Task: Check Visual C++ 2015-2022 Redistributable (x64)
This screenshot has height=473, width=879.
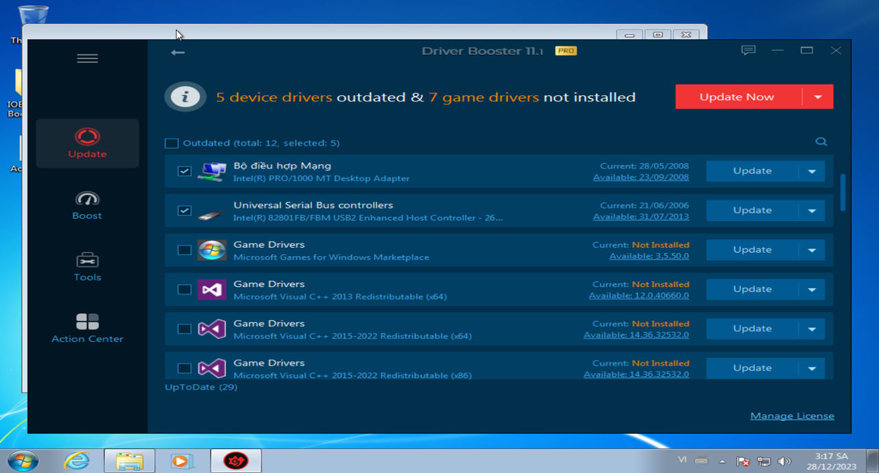Action: click(x=184, y=329)
